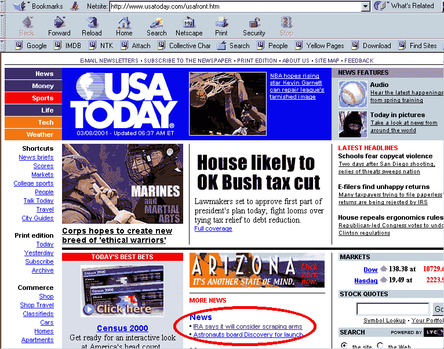Image resolution: width=444 pixels, height=349 pixels.
Task: Open the Google bookmark in personal toolbar
Action: point(31,46)
